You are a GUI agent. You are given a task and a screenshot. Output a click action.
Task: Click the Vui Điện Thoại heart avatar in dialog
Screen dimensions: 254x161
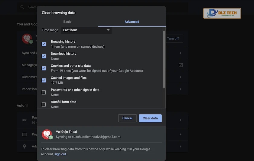[47, 134]
